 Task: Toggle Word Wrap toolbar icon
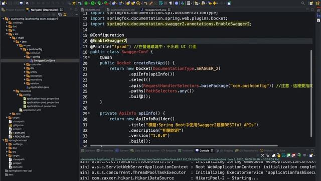[x=160, y=3]
